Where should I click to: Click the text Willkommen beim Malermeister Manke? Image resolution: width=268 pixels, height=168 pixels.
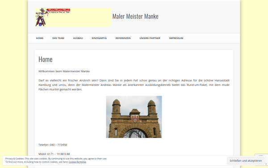click(x=64, y=71)
